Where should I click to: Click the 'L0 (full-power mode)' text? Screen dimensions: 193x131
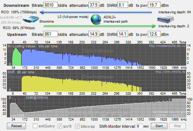pyautogui.click(x=73, y=17)
